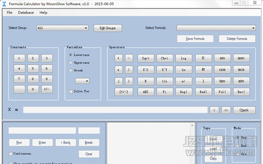Screen dimensions: 263x164
Task: Select the Uppercase variables radio button
Action: coord(71,62)
